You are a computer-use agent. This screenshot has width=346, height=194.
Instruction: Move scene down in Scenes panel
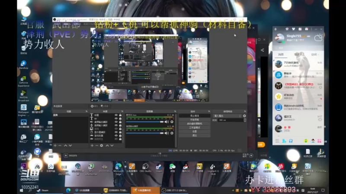click(70, 146)
